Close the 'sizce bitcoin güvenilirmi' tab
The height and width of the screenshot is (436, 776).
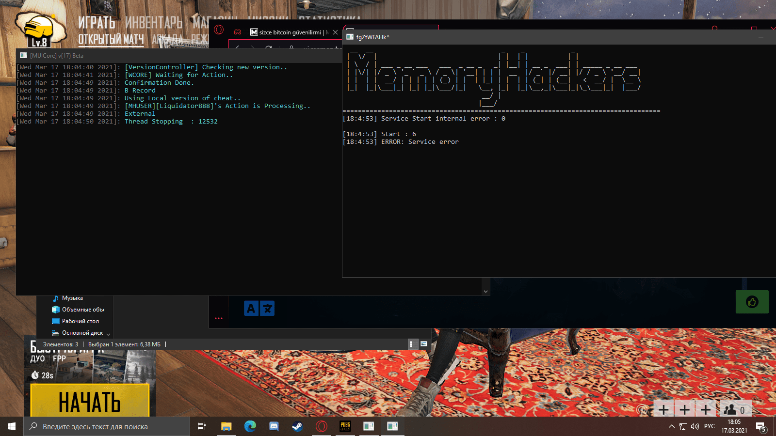[335, 32]
